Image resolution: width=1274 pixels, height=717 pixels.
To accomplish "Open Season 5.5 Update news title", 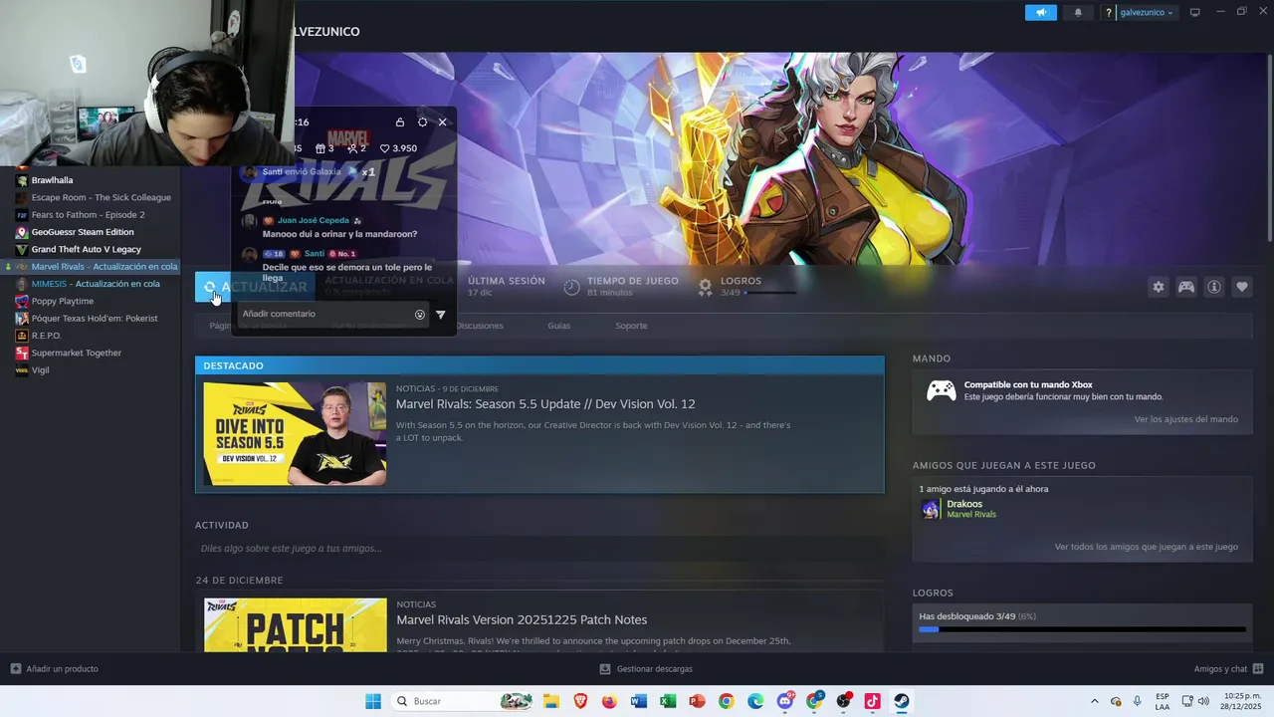I will click(x=545, y=404).
